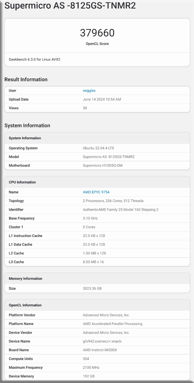Select compute units value 304
Image resolution: width=194 pixels, height=383 pixels.
(x=86, y=359)
